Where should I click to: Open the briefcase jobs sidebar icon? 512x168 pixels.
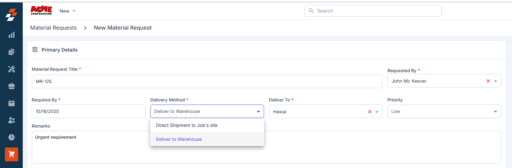(12, 86)
